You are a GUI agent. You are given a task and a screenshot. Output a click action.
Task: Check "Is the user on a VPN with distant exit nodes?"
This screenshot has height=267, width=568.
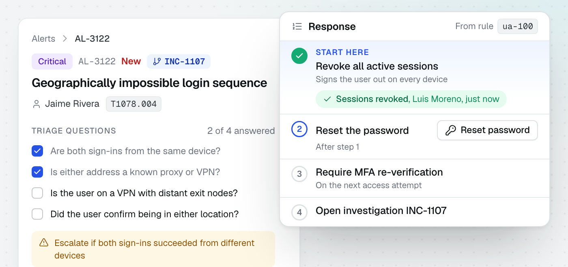click(x=37, y=193)
